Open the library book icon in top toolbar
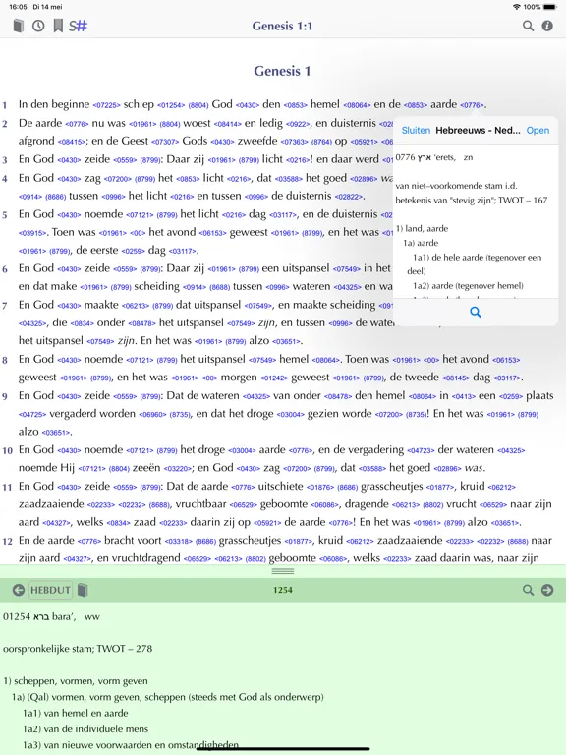 (19, 26)
